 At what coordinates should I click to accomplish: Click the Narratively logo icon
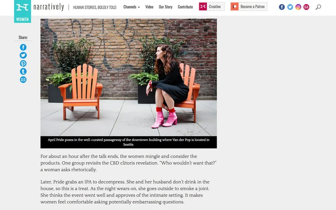click(x=23, y=7)
